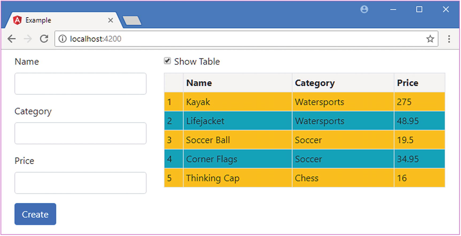Focus the Name input field
Screen dimensions: 461x236
pos(80,84)
